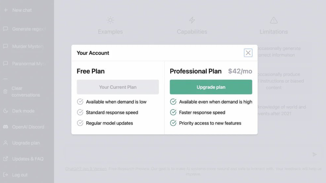Click the Upgrade plan green button
The height and width of the screenshot is (183, 326).
click(x=211, y=87)
